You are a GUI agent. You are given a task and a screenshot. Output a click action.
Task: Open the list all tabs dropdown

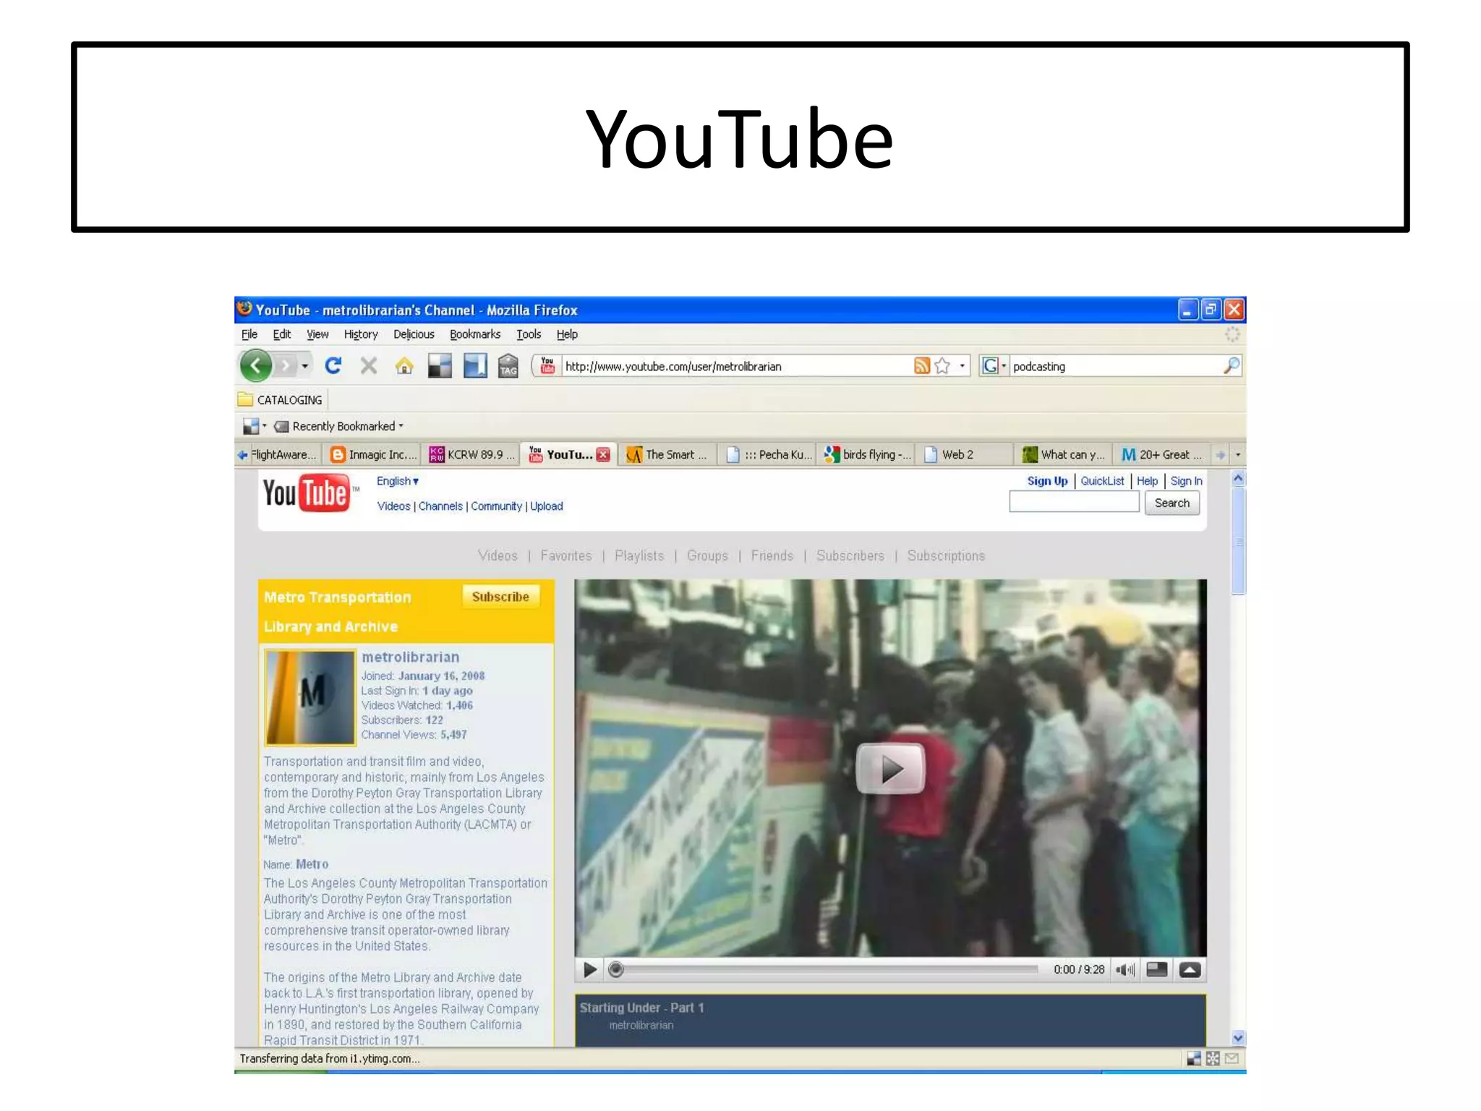(x=1237, y=455)
